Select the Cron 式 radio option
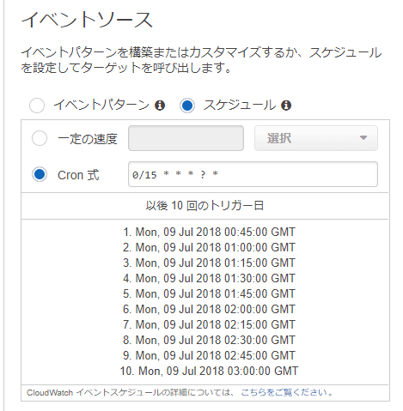This screenshot has width=403, height=411. (40, 174)
